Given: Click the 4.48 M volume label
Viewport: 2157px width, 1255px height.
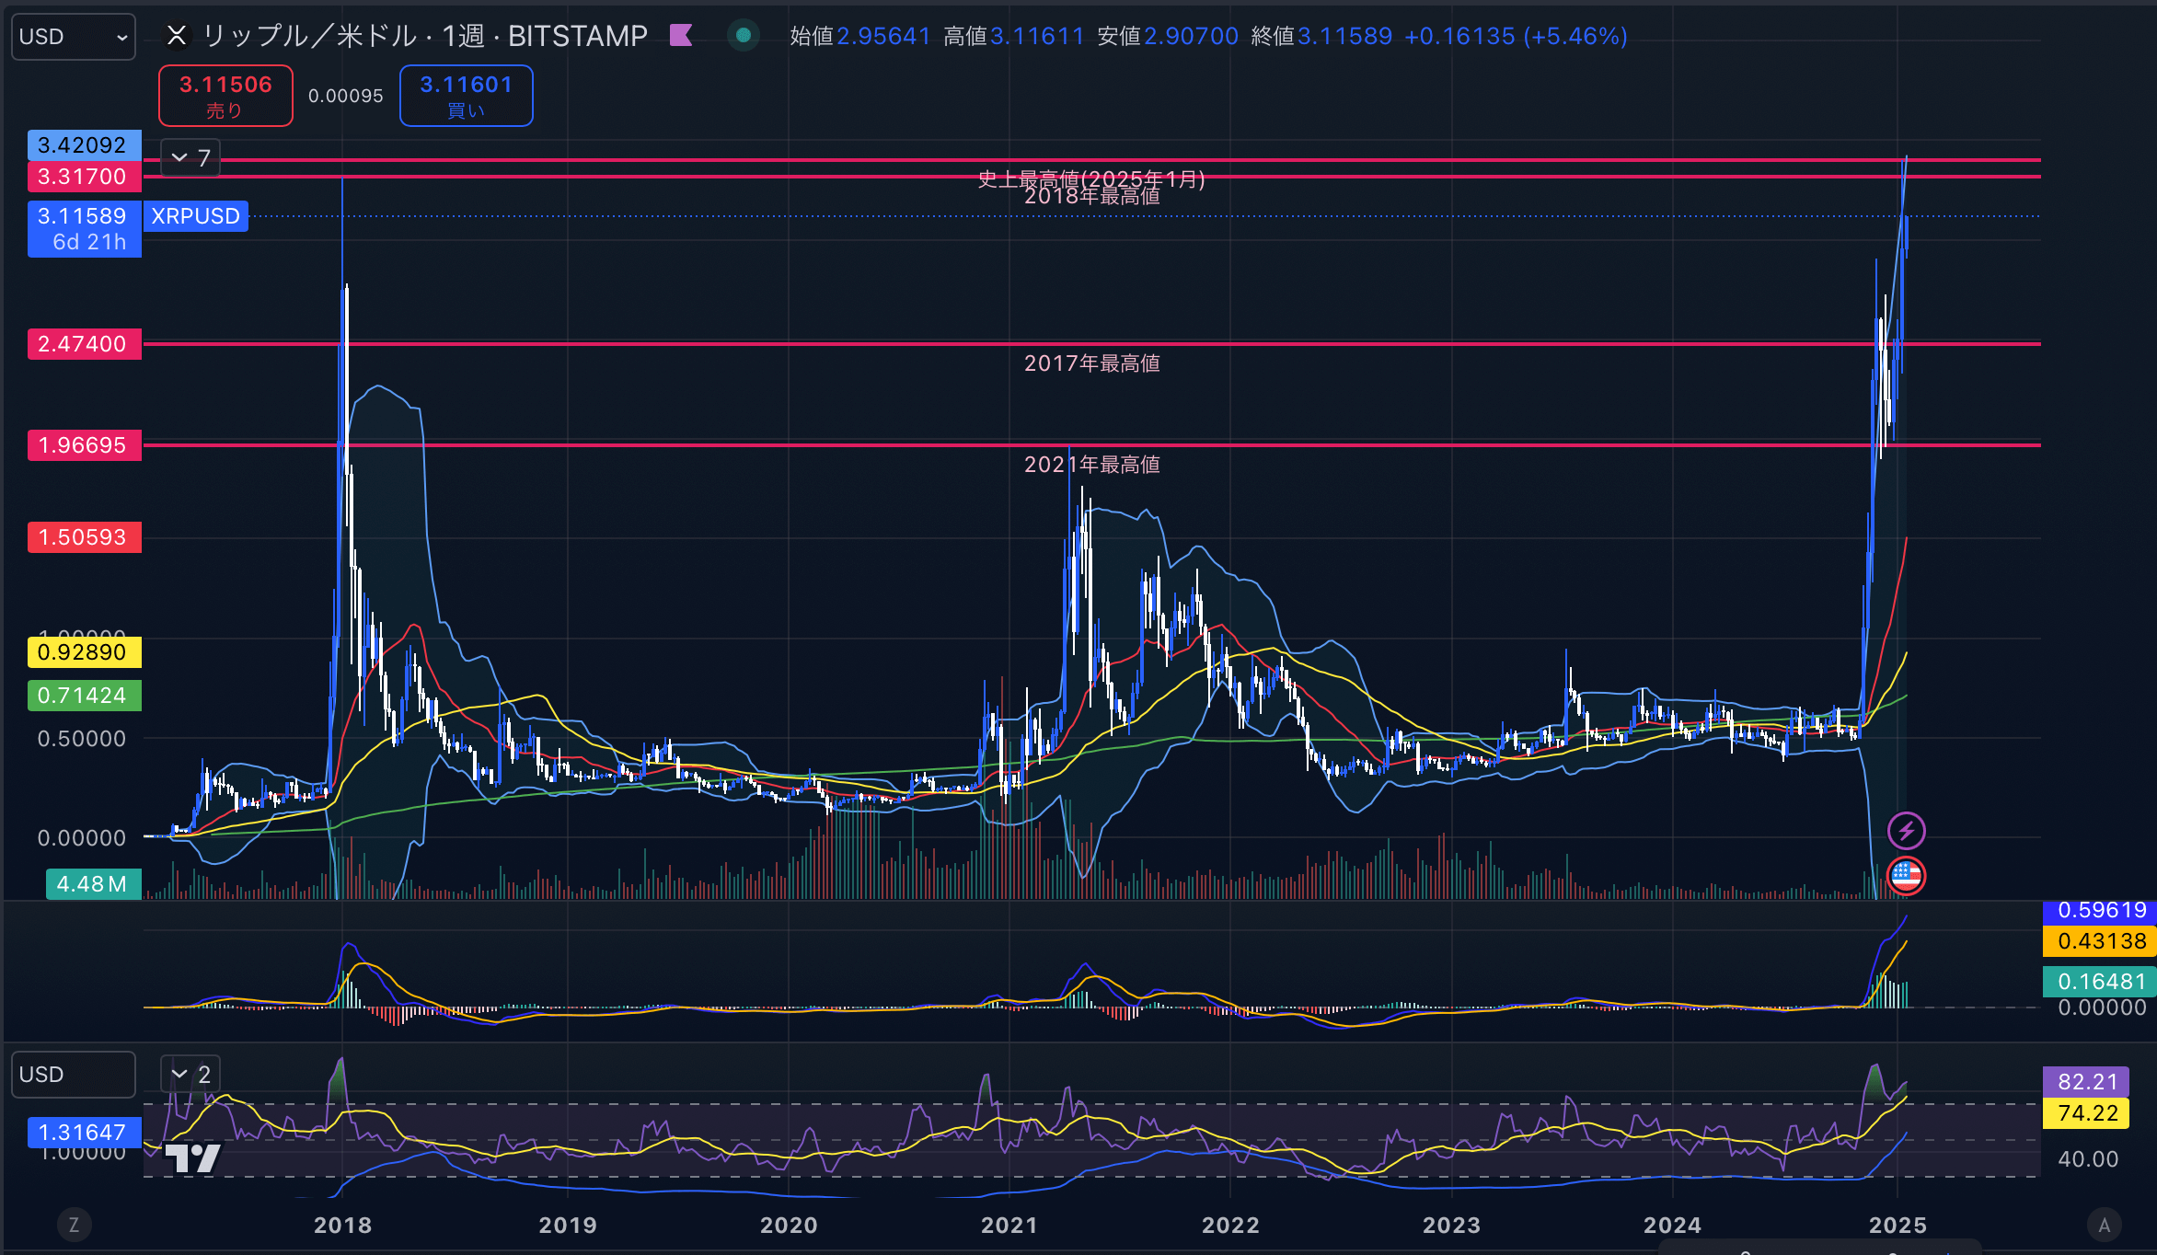Looking at the screenshot, I should [x=93, y=884].
